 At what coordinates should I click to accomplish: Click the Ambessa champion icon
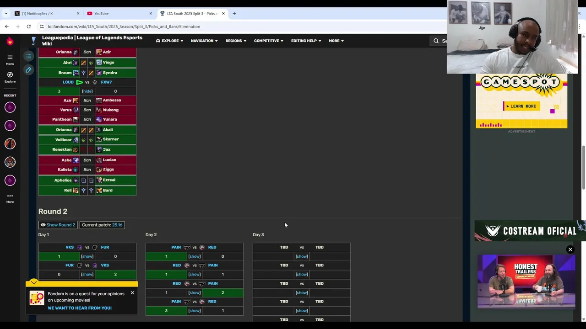coord(99,100)
